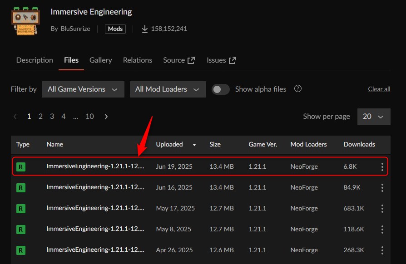Open the Issues external link tab
This screenshot has width=406, height=264.
(221, 60)
